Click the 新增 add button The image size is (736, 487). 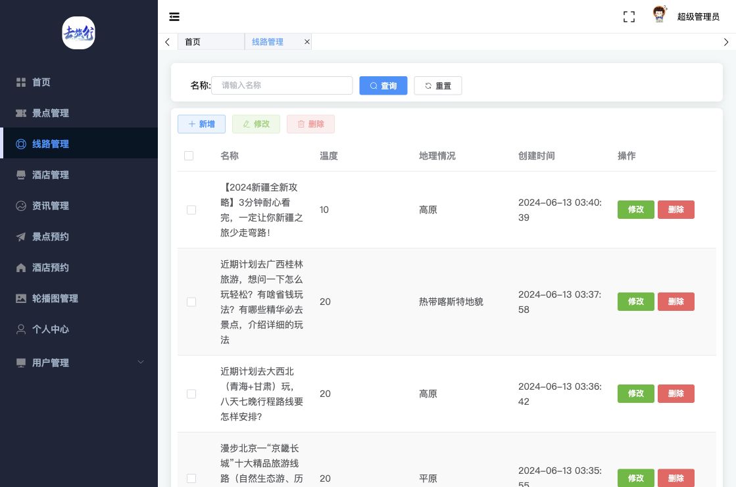[x=201, y=124]
